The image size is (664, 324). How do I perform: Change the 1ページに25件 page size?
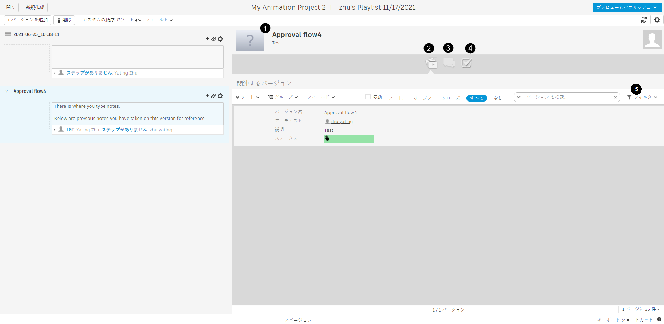click(640, 309)
